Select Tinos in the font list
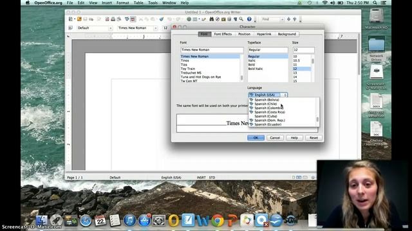The width and height of the screenshot is (412, 231). pos(211,60)
